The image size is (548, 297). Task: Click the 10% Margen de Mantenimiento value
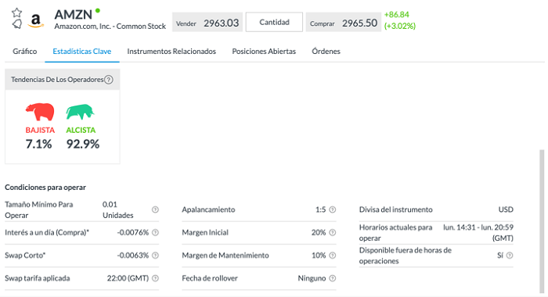click(319, 256)
